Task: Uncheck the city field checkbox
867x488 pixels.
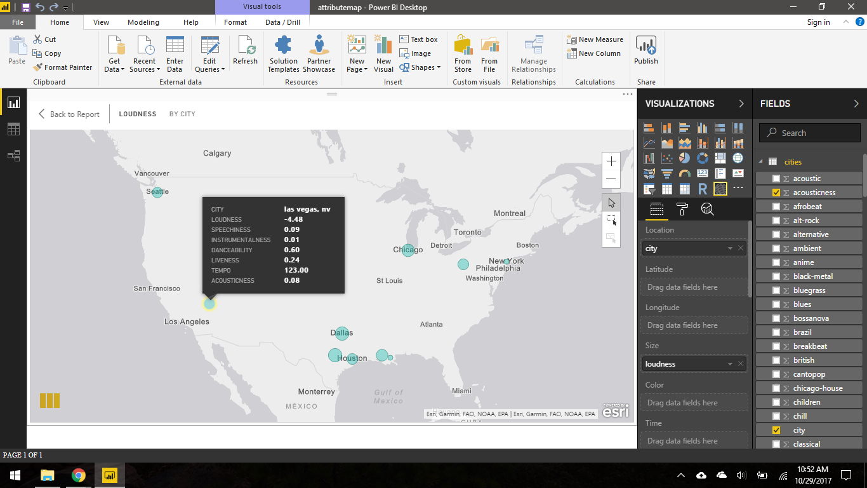Action: point(776,430)
